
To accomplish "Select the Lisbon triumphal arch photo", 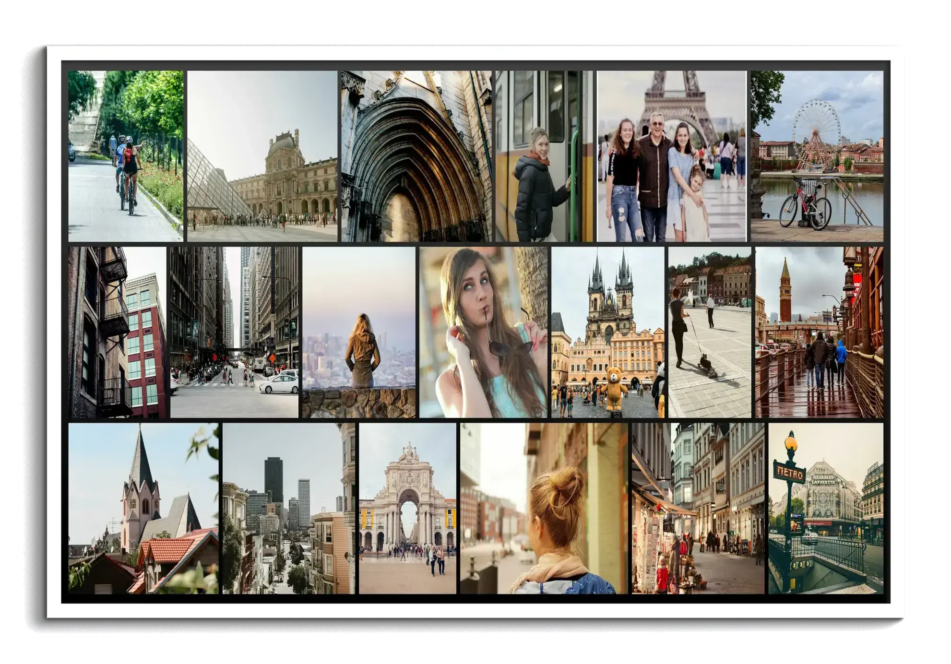I will point(407,508).
